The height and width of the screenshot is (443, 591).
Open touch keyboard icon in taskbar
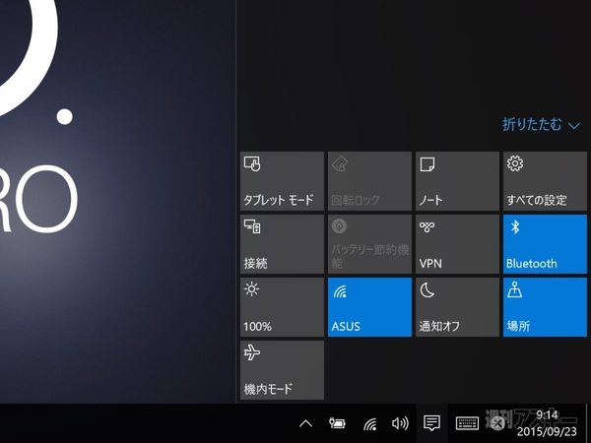point(467,423)
